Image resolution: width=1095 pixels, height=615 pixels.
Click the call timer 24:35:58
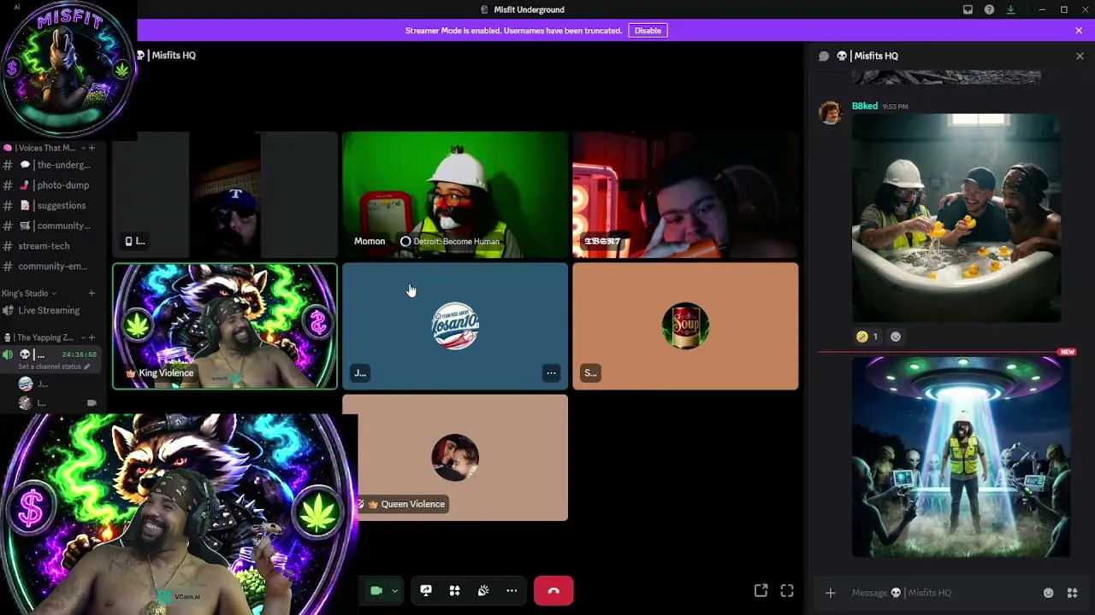tap(80, 354)
